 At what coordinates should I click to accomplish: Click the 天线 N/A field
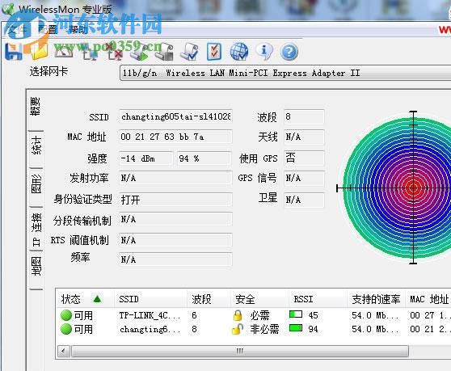[x=304, y=137]
